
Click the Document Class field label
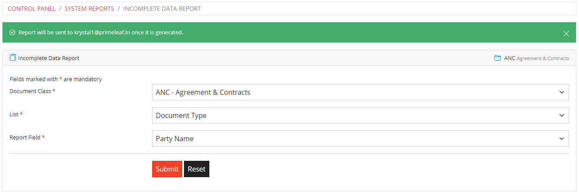(x=32, y=91)
